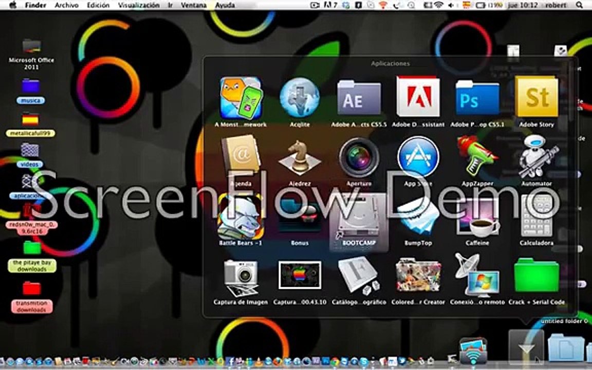Screen dimensions: 592x370
Task: Open Spotlight search magnifier
Action: point(579,5)
